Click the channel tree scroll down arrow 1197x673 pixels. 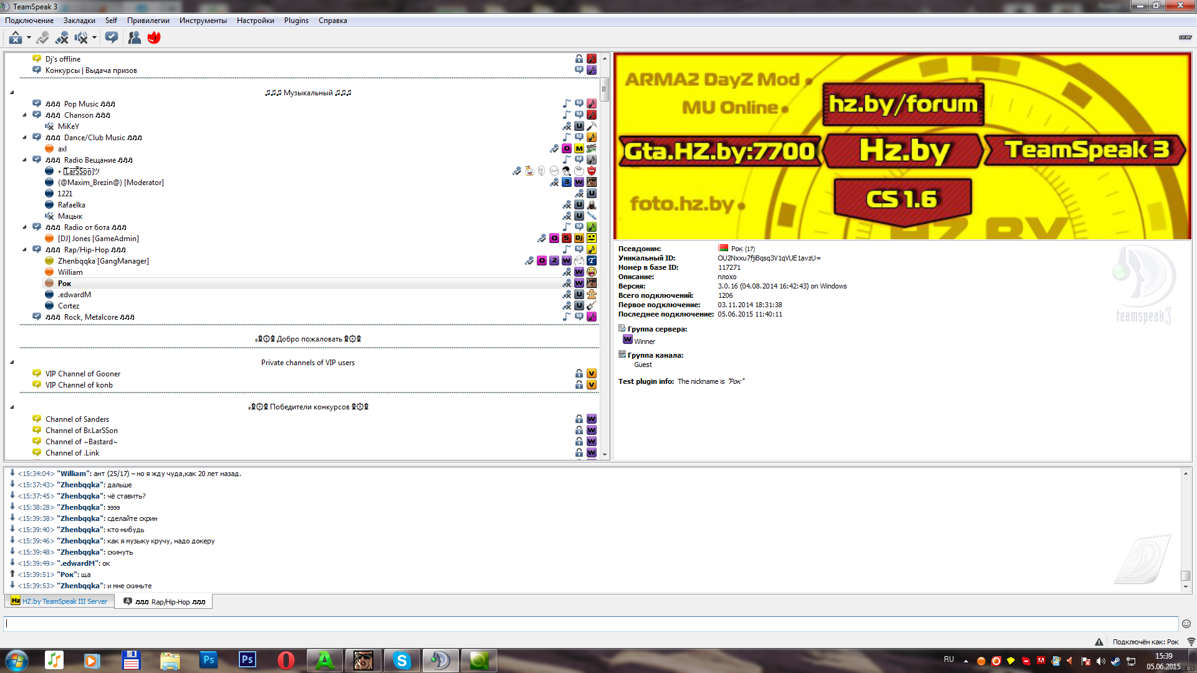click(604, 455)
